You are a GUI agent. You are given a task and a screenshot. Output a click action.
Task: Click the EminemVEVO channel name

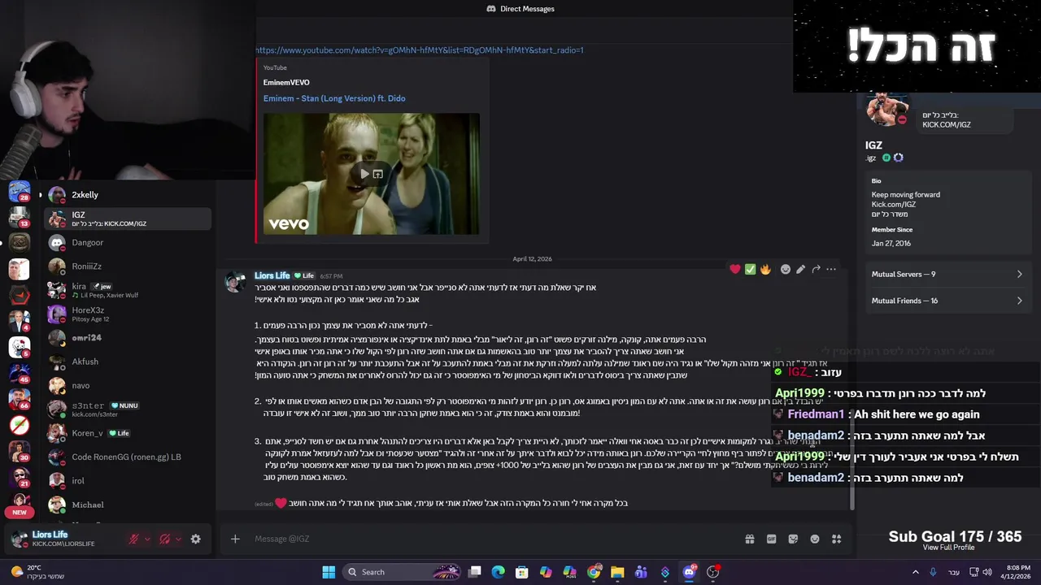[x=286, y=82]
